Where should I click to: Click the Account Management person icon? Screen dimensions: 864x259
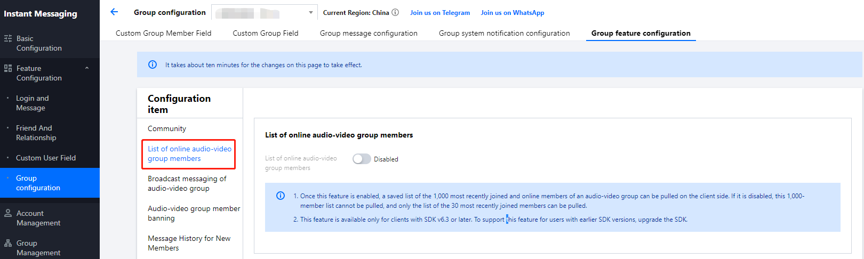tap(8, 213)
